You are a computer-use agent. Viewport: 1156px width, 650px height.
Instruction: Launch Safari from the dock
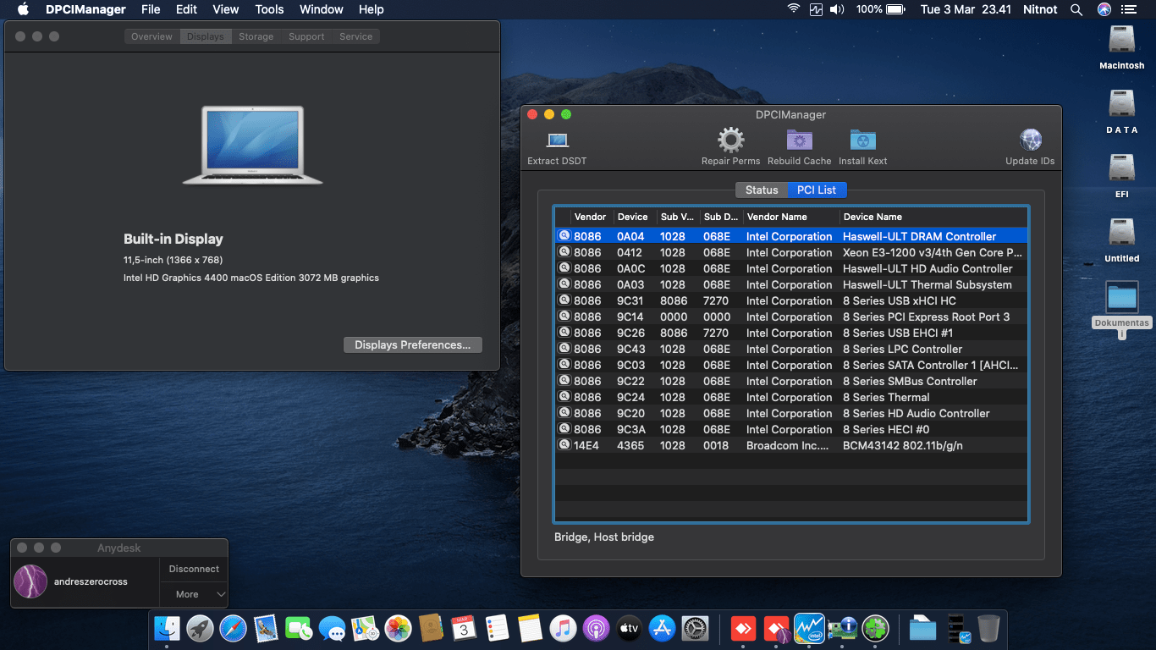point(234,628)
